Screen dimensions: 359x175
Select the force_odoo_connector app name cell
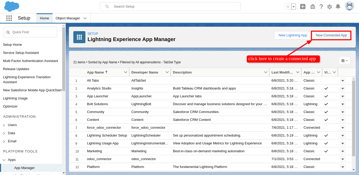click(104, 128)
